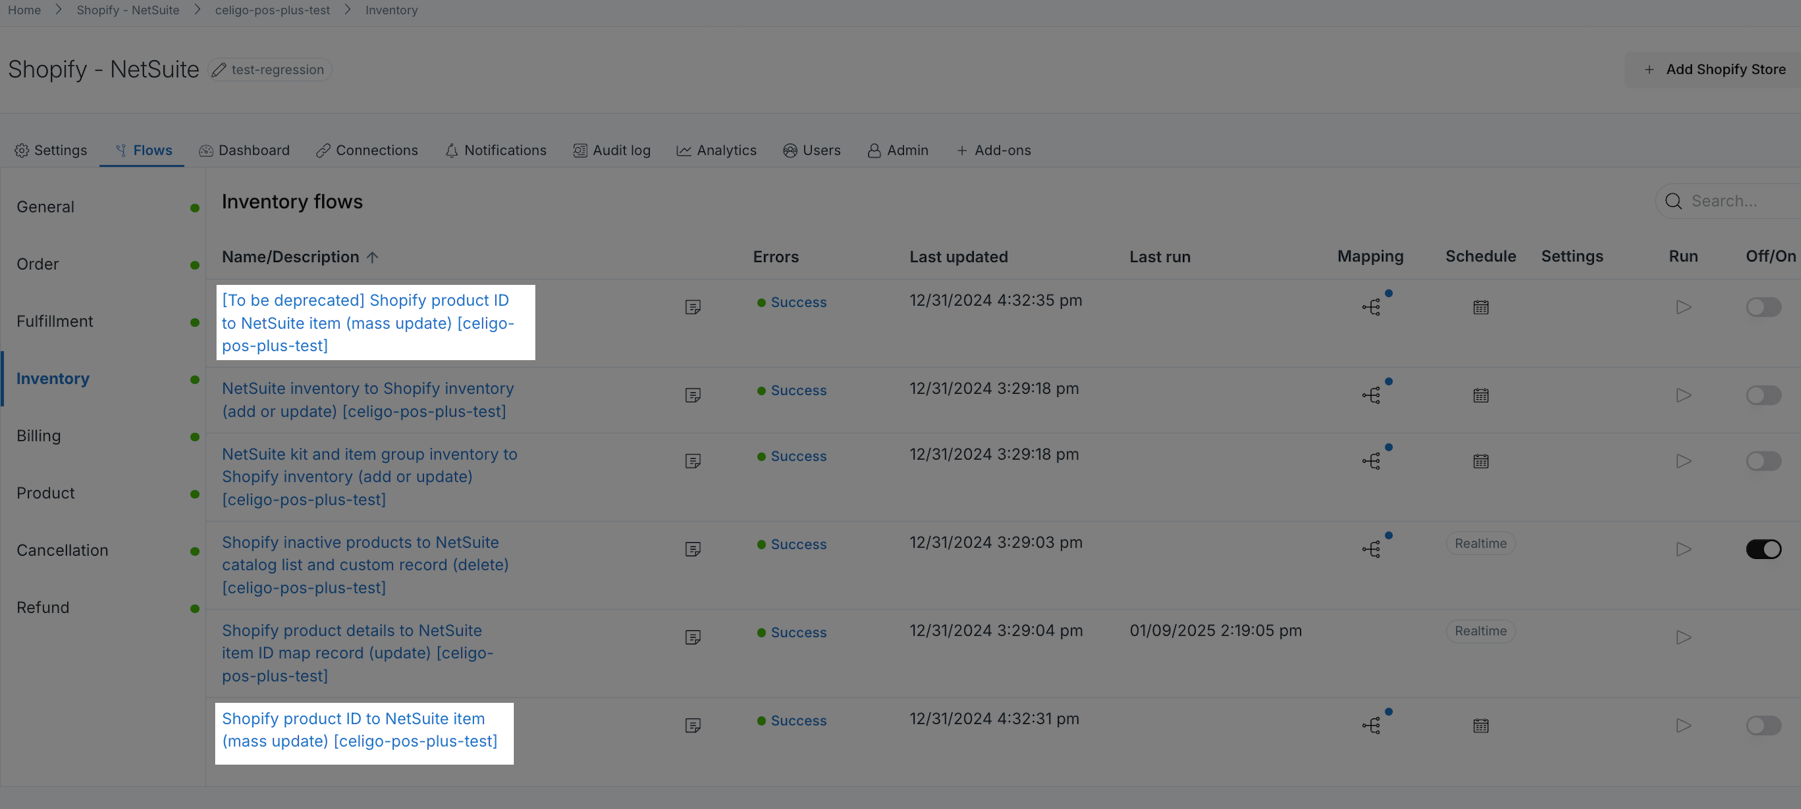The width and height of the screenshot is (1801, 809).
Task: Open mapping for last Shopify product ID mass update flow
Action: pyautogui.click(x=1371, y=725)
